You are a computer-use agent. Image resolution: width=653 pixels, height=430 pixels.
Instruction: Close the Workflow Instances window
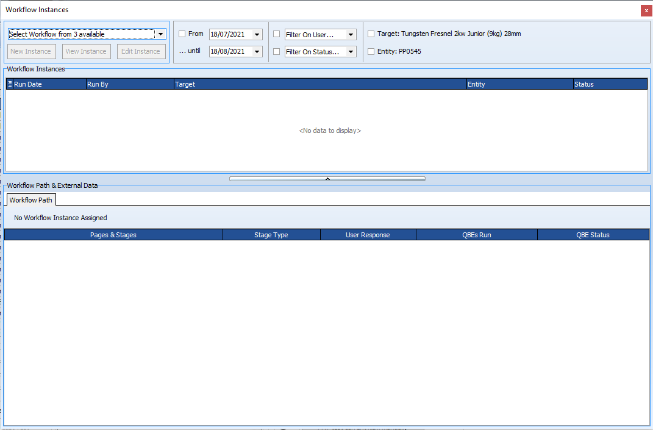tap(646, 10)
